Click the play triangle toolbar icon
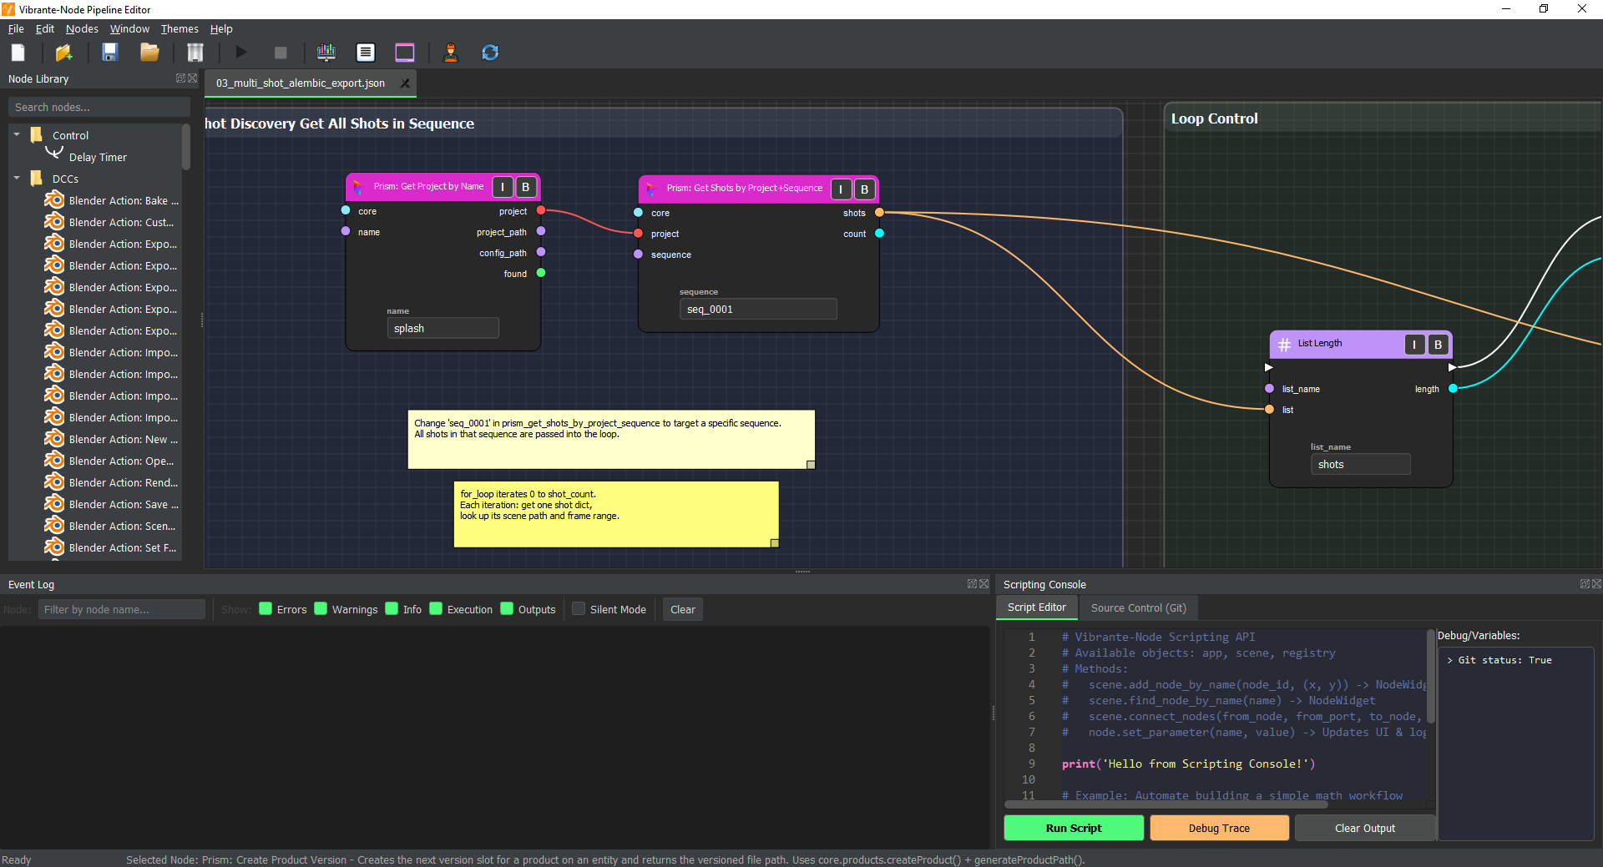The image size is (1603, 867). 240,53
